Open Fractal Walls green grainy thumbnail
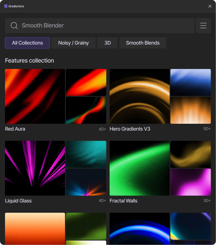 [x=140, y=168]
